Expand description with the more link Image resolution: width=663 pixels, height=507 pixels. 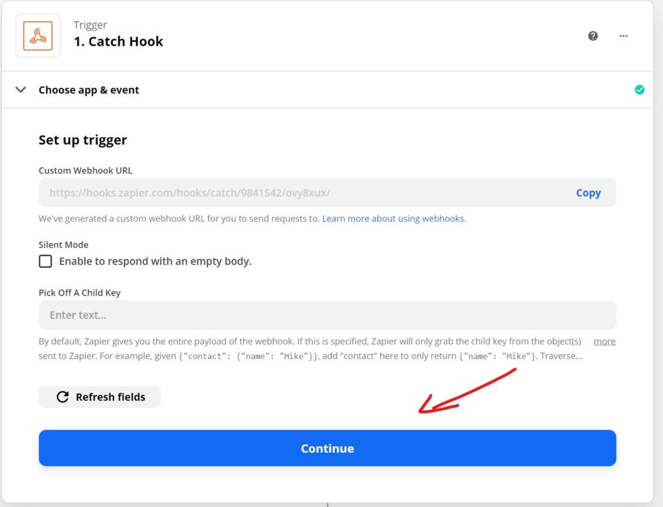click(x=604, y=341)
